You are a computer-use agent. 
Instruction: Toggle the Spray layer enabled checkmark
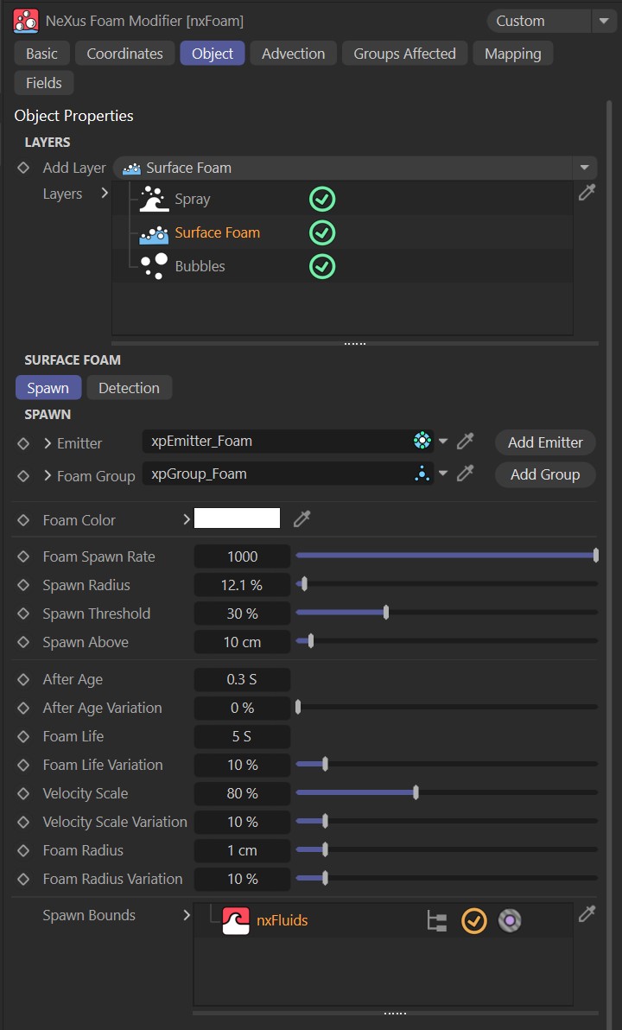322,200
